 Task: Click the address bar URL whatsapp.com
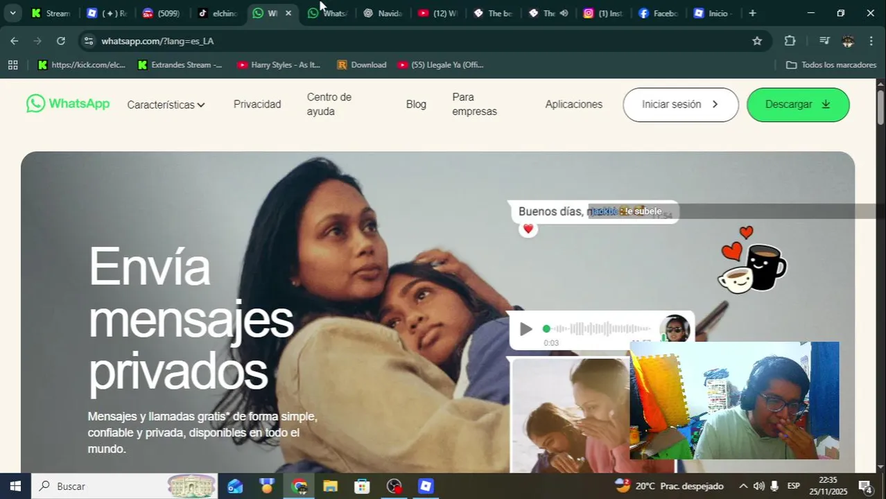[x=157, y=41]
